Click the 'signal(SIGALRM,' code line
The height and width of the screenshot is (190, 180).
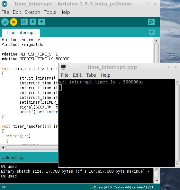tap(39, 107)
